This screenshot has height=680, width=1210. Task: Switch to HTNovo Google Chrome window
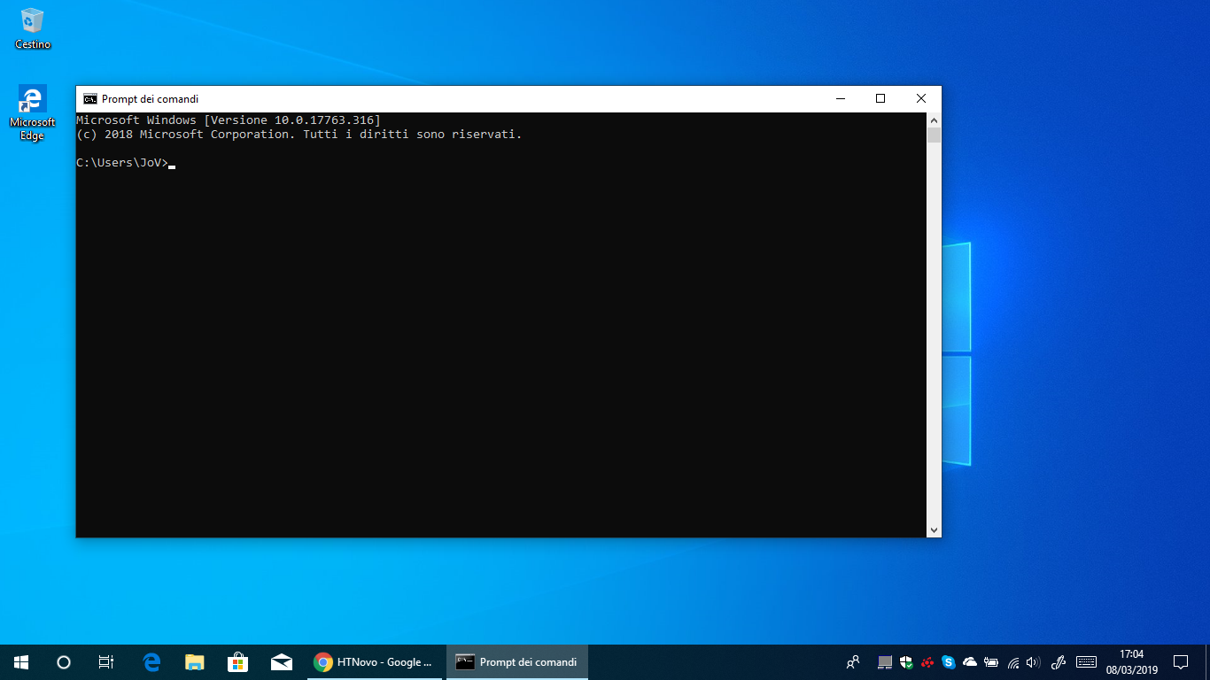(x=375, y=662)
